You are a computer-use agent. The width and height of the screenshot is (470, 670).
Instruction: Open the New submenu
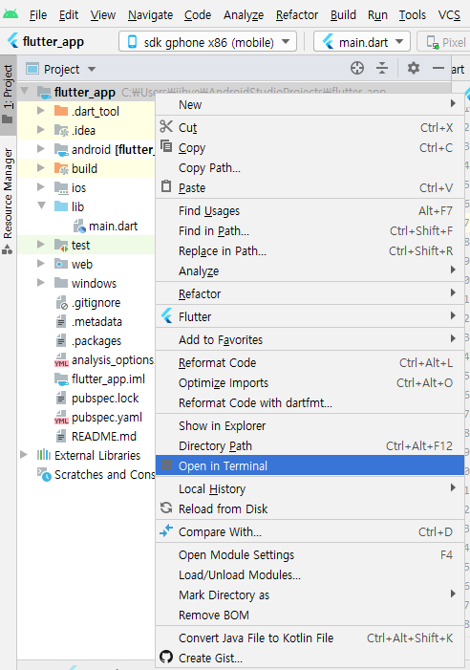(310, 104)
